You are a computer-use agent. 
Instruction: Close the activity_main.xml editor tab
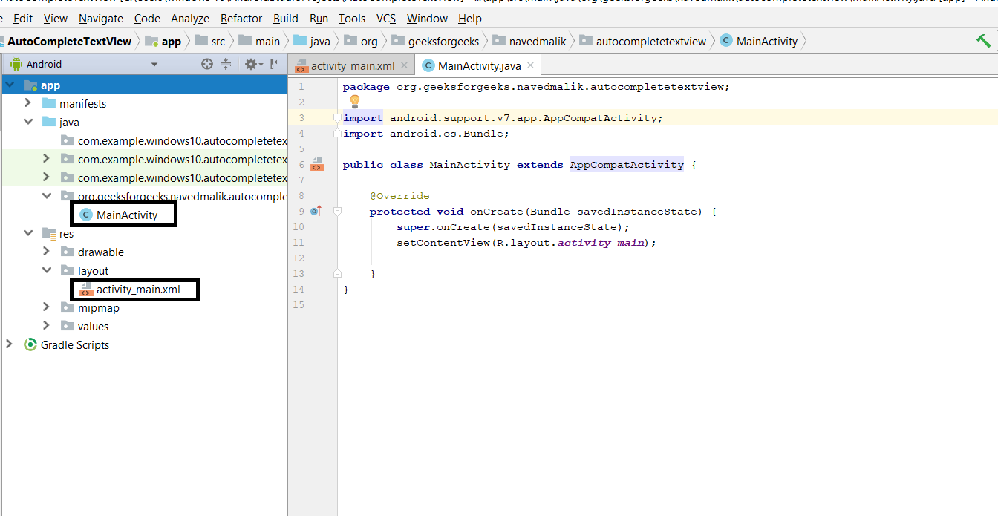404,65
